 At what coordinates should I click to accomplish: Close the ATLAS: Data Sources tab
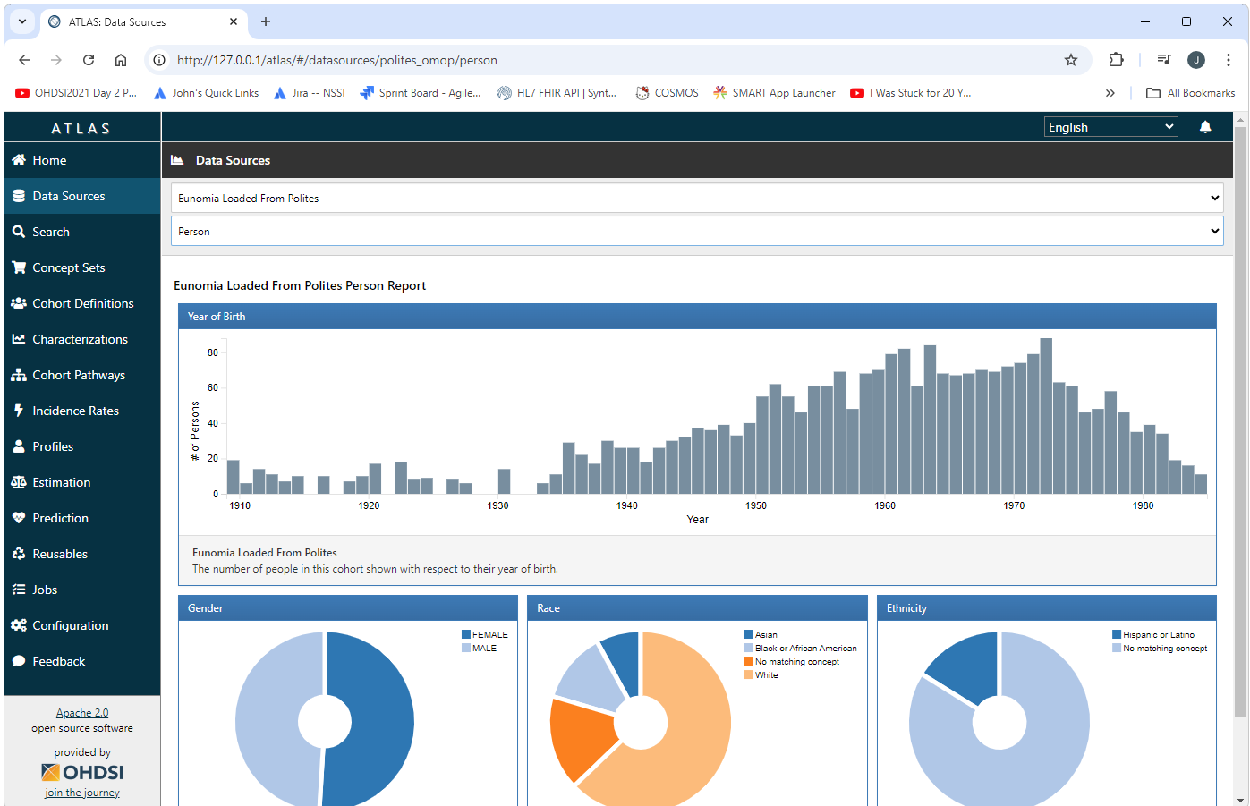tap(234, 21)
